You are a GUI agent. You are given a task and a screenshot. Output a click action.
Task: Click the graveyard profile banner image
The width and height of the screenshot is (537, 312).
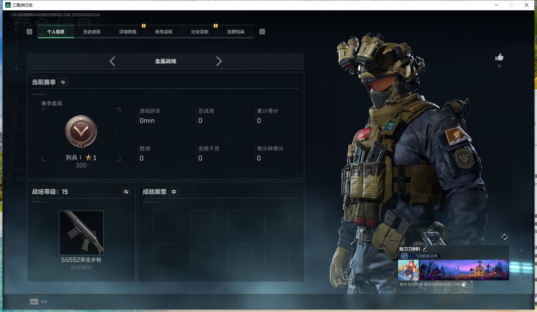click(x=464, y=270)
